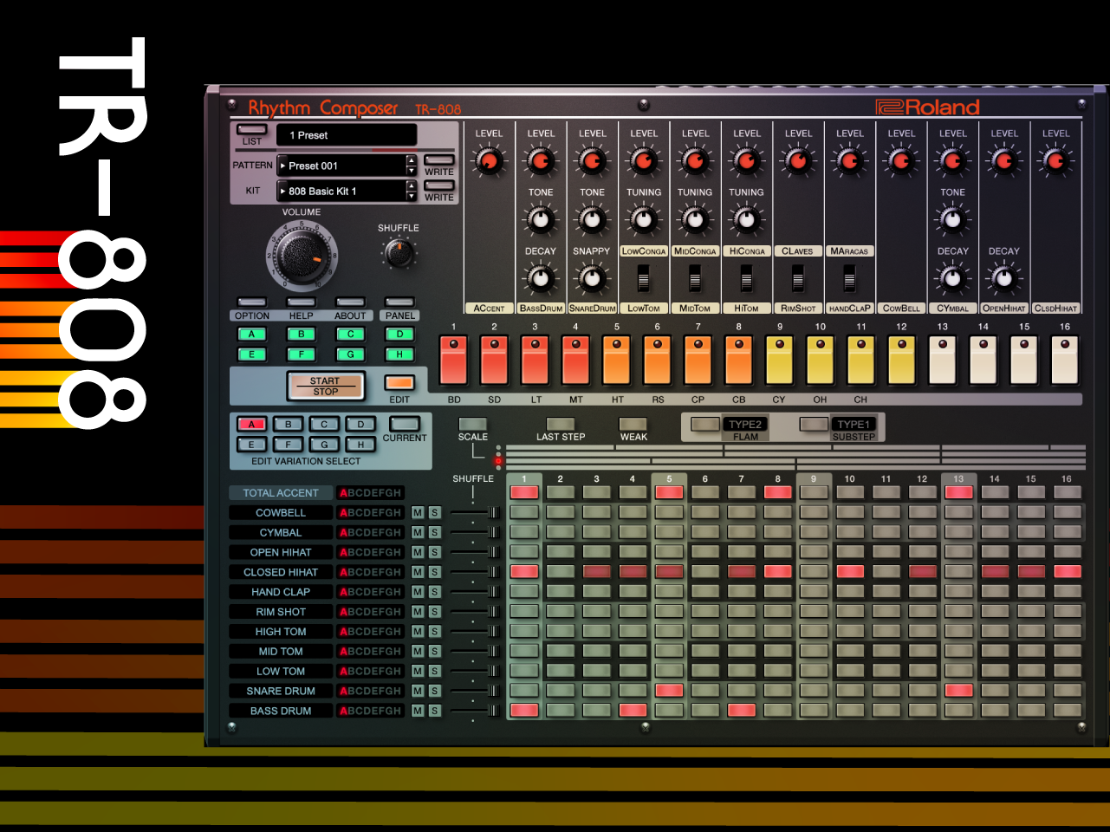The width and height of the screenshot is (1110, 832).
Task: Open the Option menu
Action: [252, 302]
